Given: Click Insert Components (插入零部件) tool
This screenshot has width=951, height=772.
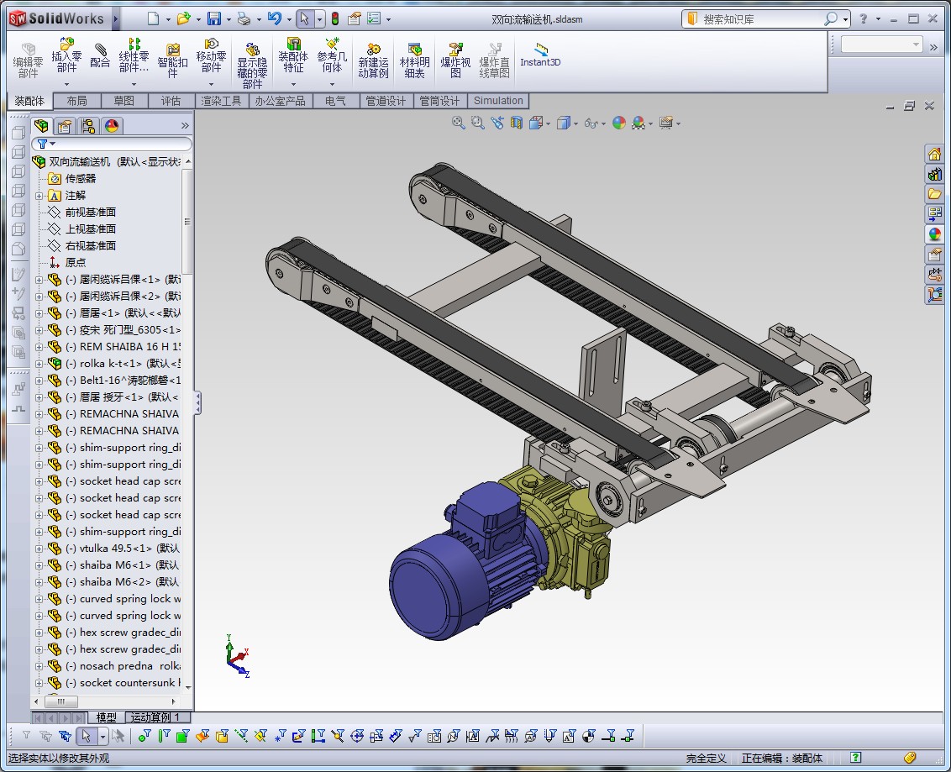Looking at the screenshot, I should pos(66,56).
